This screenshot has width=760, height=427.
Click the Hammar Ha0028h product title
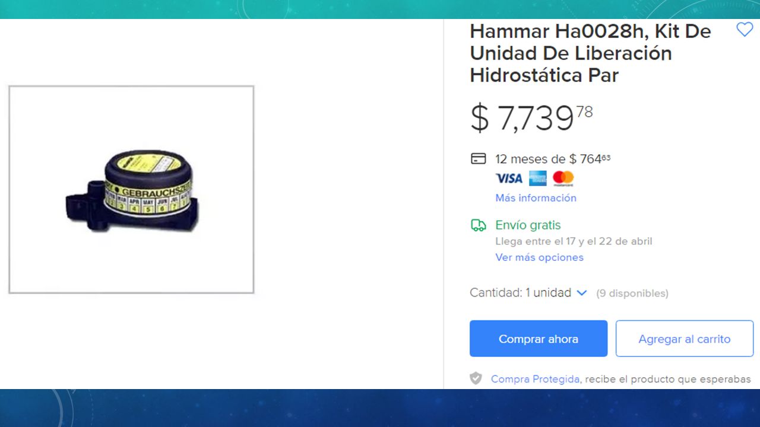(x=590, y=53)
